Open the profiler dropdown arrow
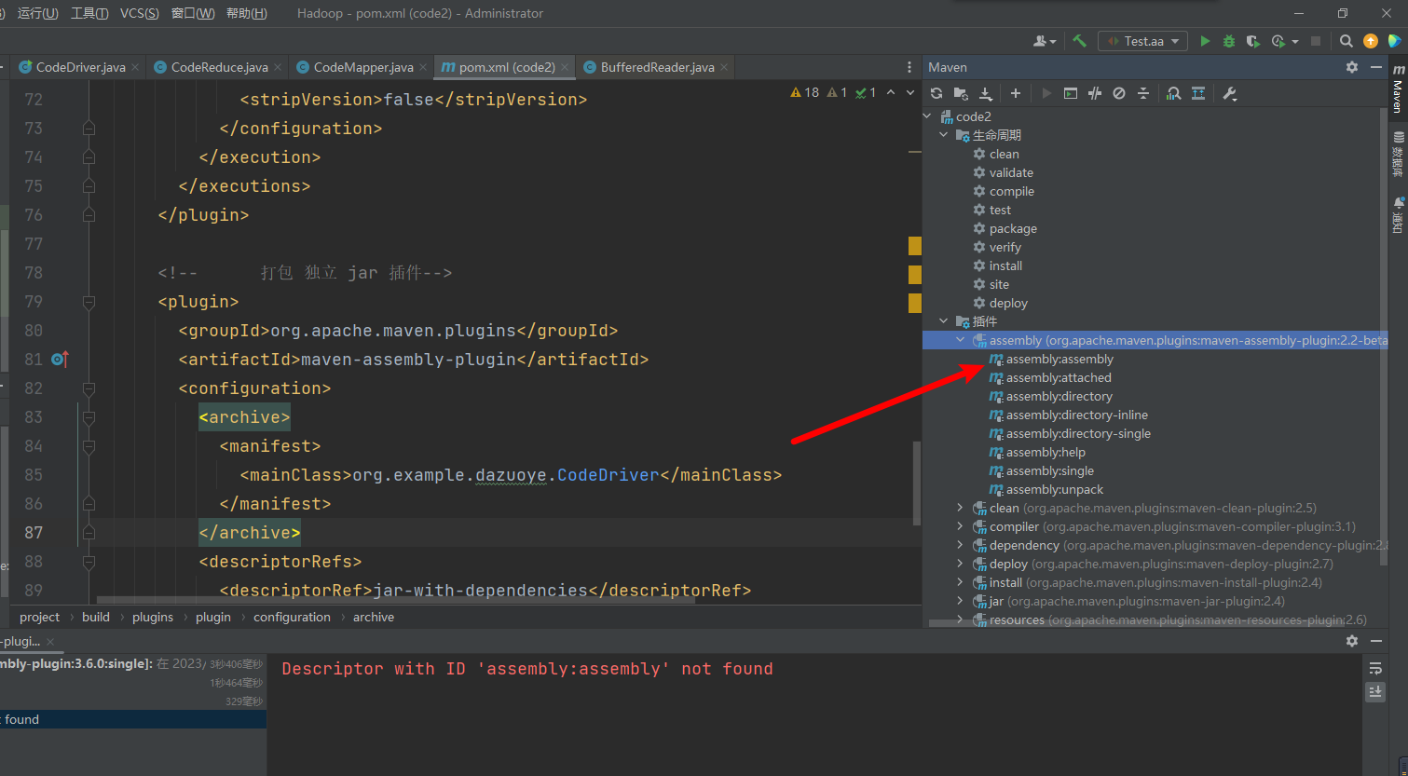1408x776 pixels. [1295, 42]
